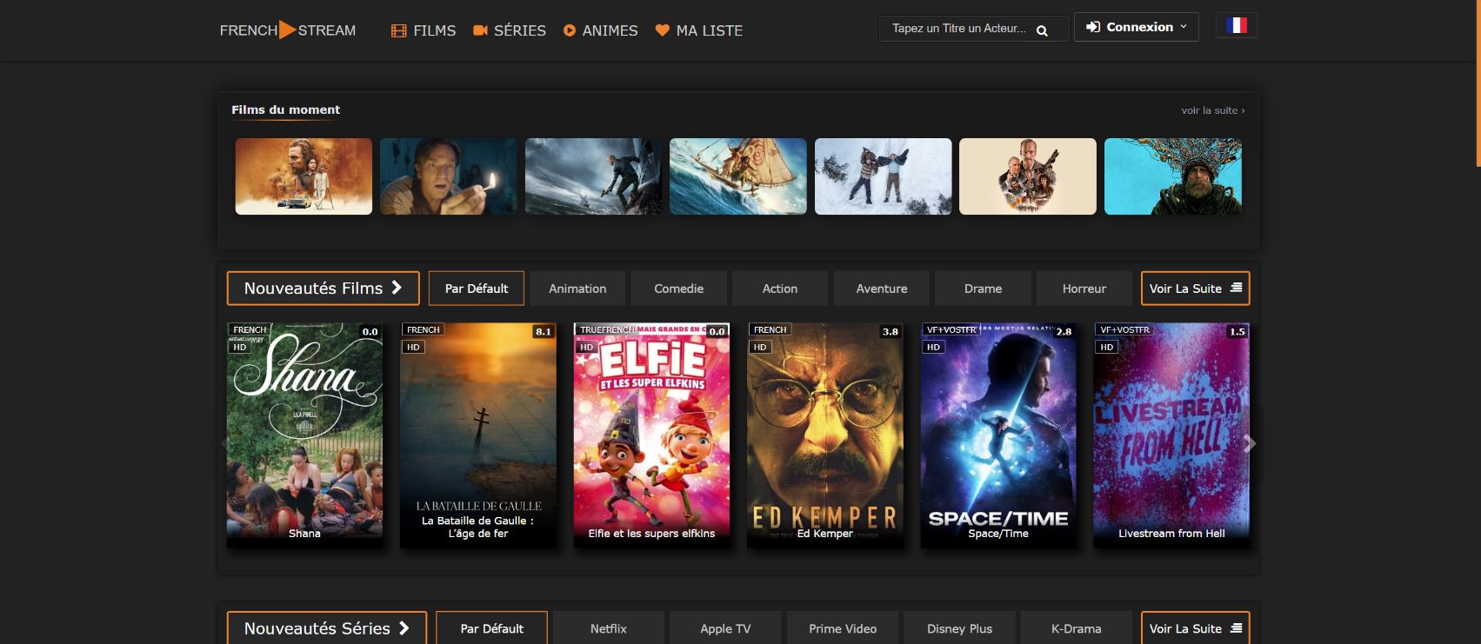The height and width of the screenshot is (644, 1481).
Task: Open the ANIMES menu
Action: [x=600, y=30]
